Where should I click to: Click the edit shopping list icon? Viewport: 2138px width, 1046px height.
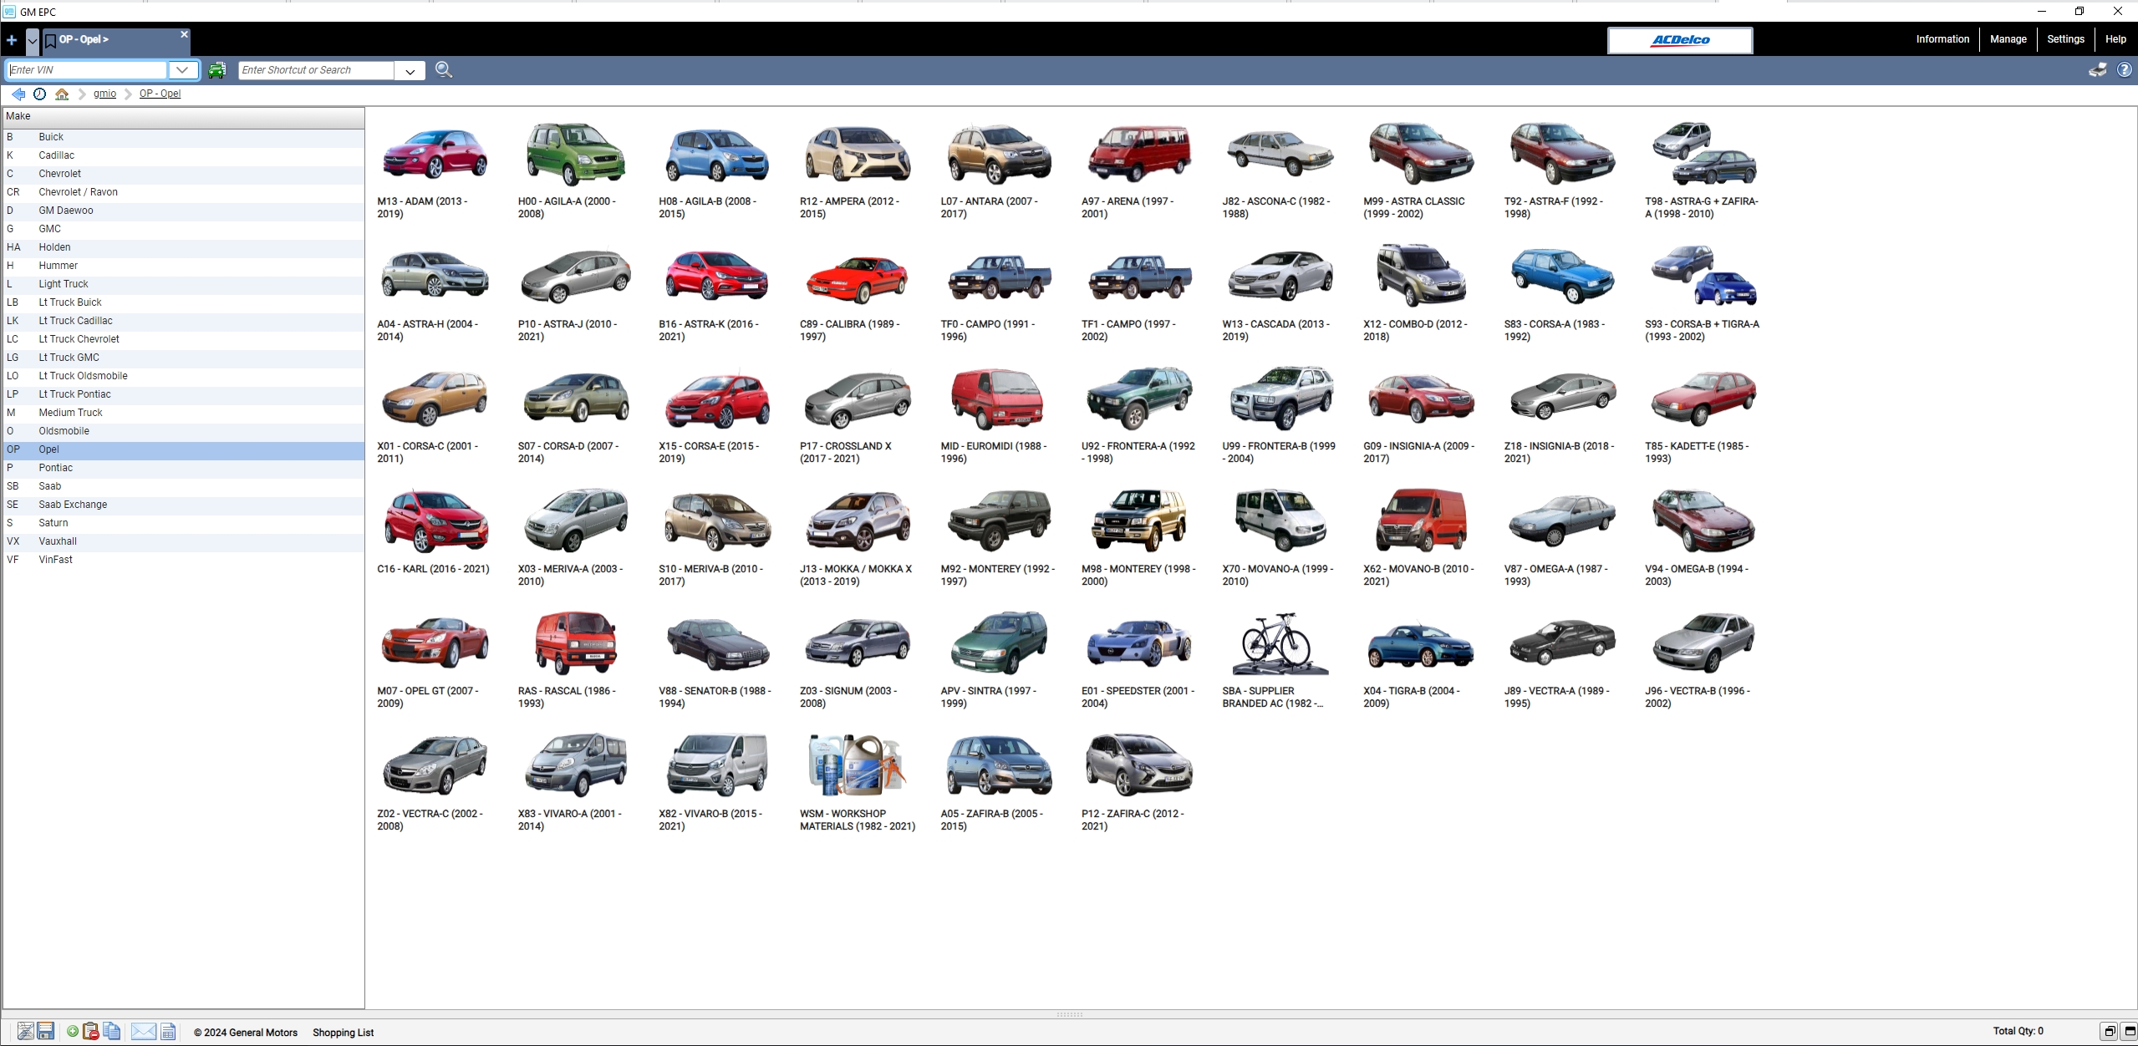(26, 1032)
